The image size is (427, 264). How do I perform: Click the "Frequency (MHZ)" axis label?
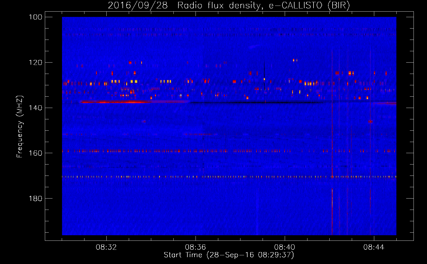[x=20, y=126]
